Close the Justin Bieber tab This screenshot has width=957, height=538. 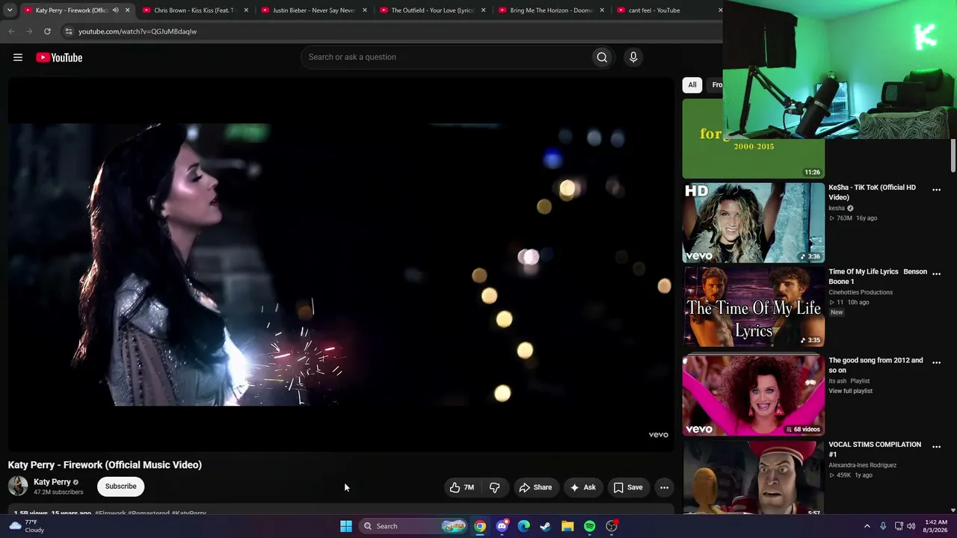coord(364,10)
